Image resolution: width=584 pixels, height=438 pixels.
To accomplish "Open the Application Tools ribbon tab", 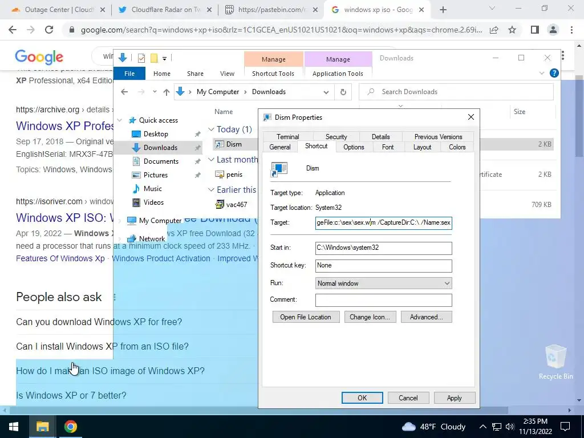I will [338, 74].
